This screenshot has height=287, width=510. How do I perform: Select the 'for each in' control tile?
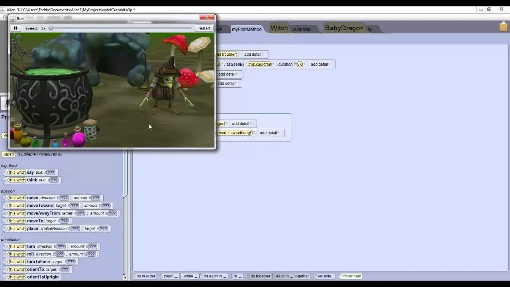tap(214, 276)
